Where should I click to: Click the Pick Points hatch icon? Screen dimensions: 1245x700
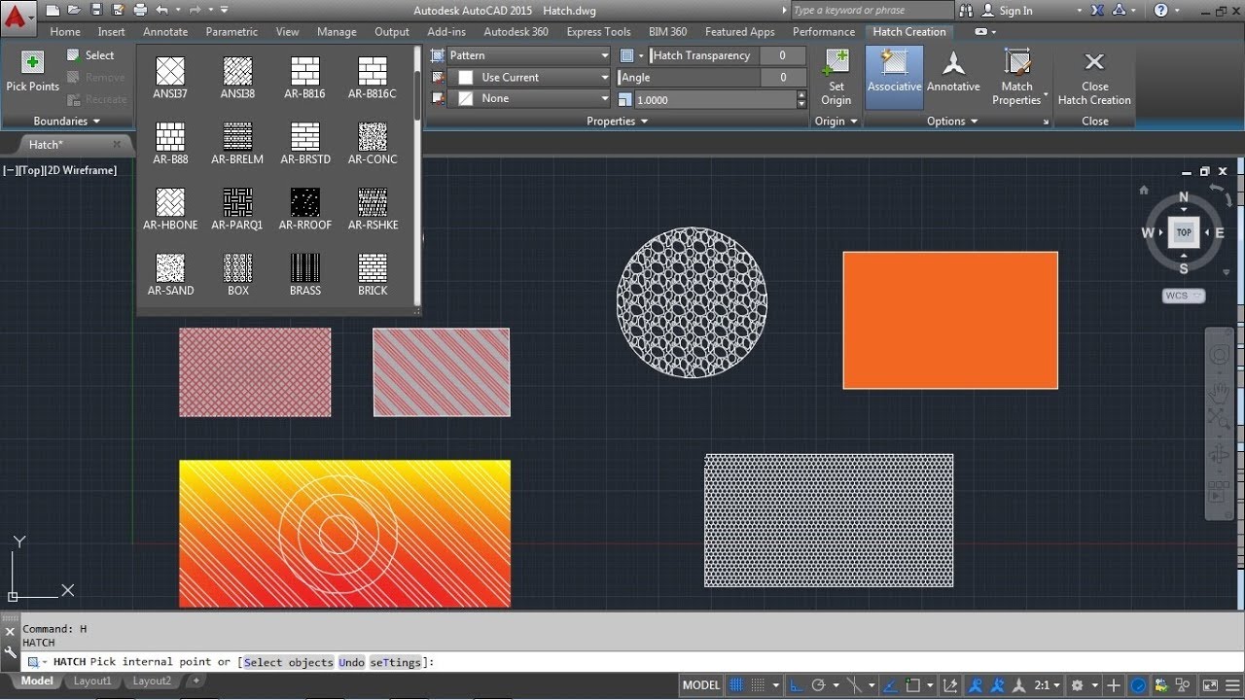click(x=32, y=64)
